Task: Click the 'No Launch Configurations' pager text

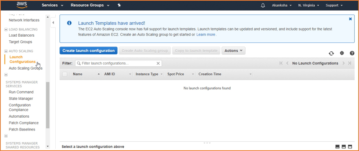Action: [315, 63]
